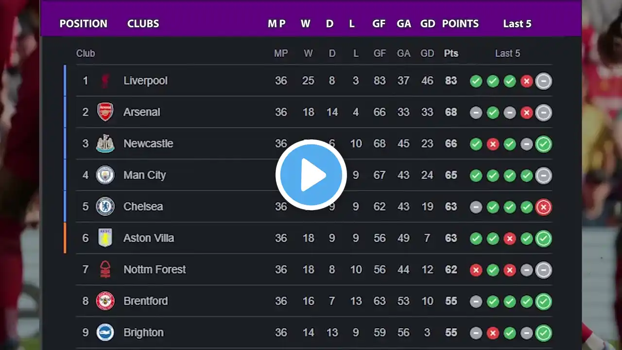Viewport: 622px width, 350px height.
Task: Click the Man City club crest
Action: click(x=105, y=175)
